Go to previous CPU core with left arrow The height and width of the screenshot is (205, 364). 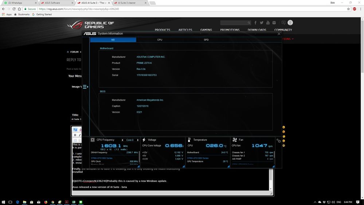[122, 140]
